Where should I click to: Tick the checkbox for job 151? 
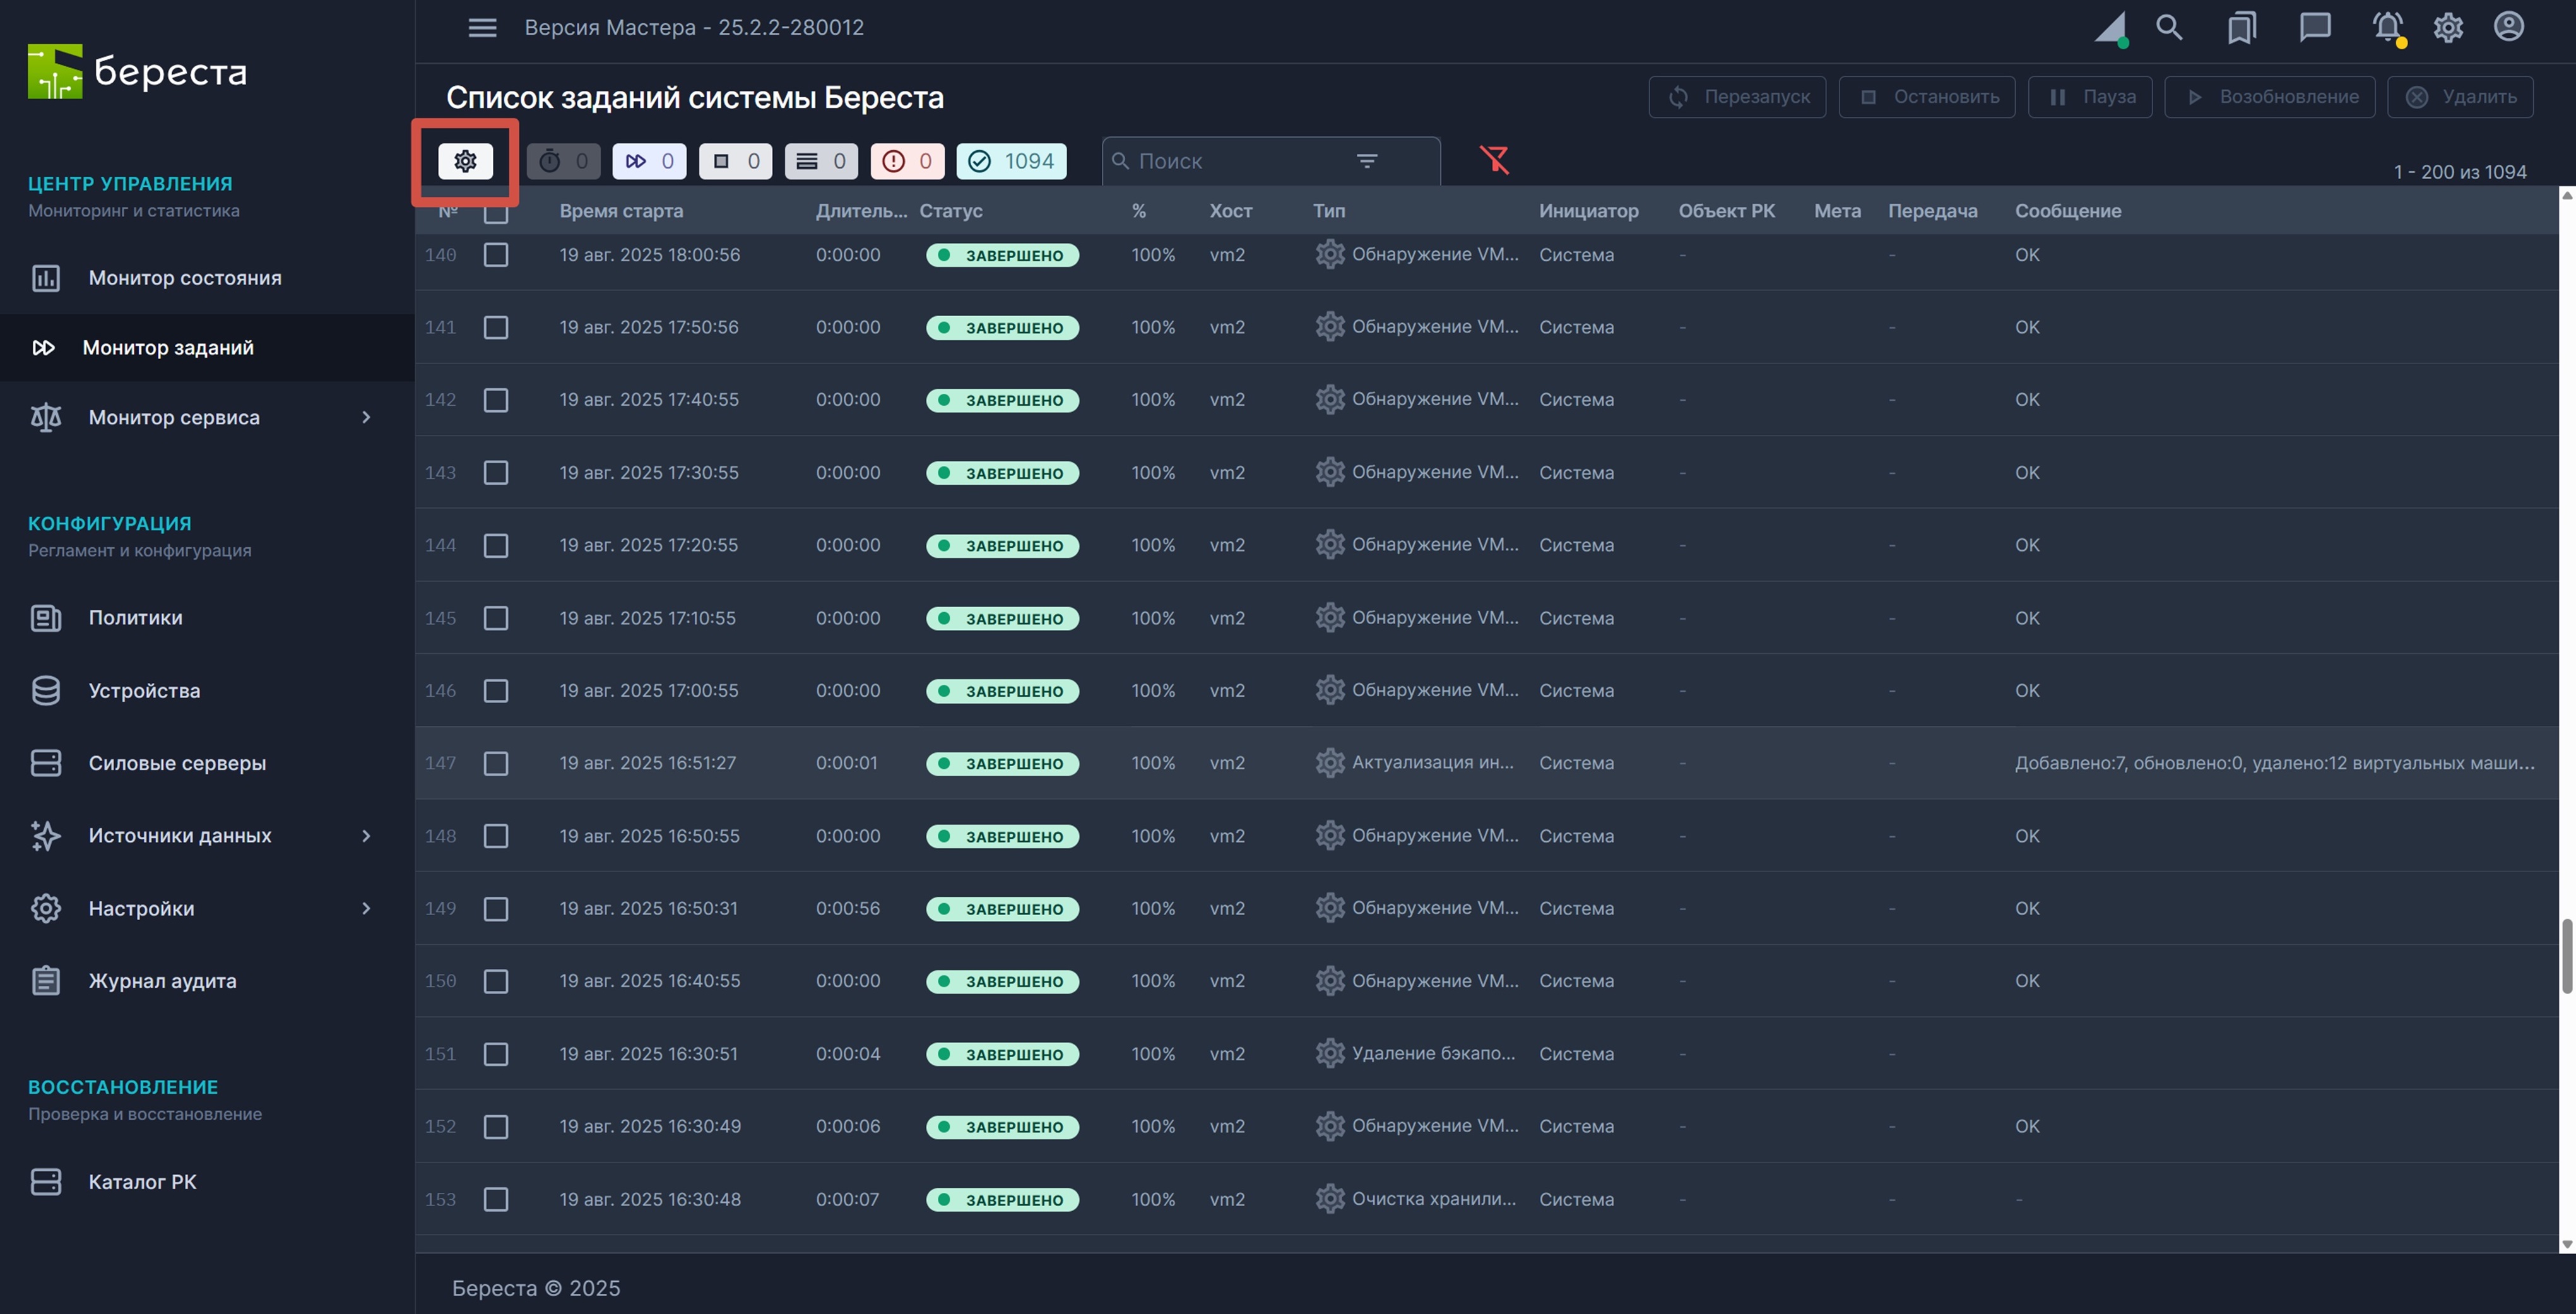(x=496, y=1054)
